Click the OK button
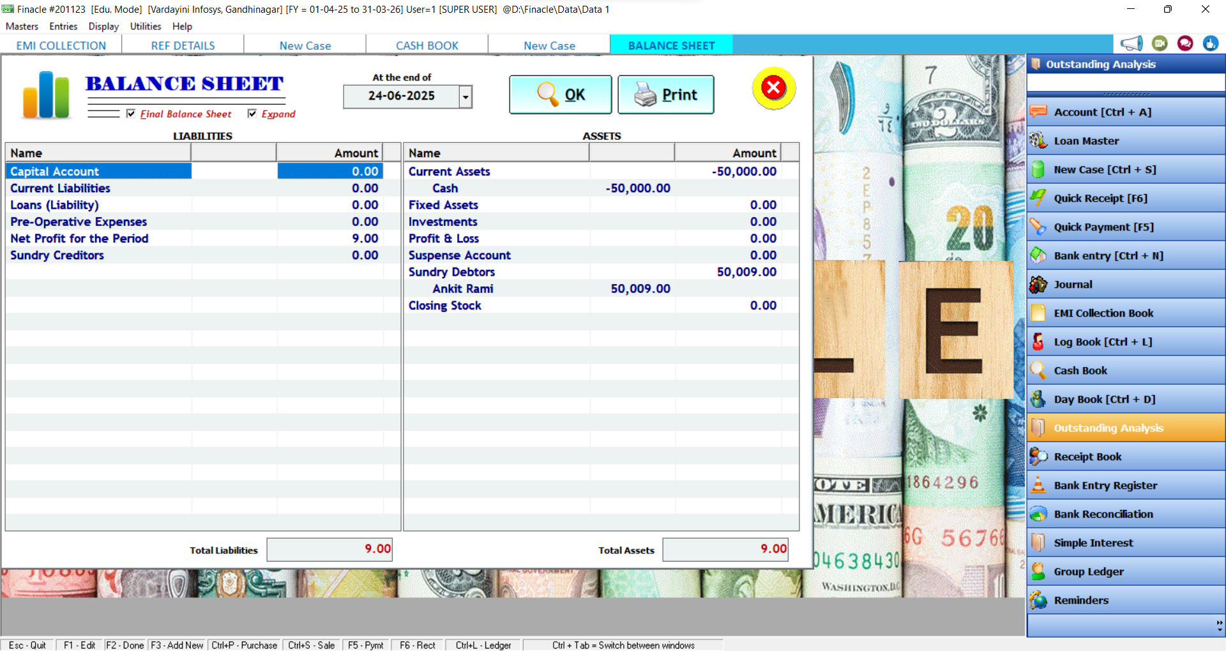Screen dimensions: 1226x651 tap(560, 94)
